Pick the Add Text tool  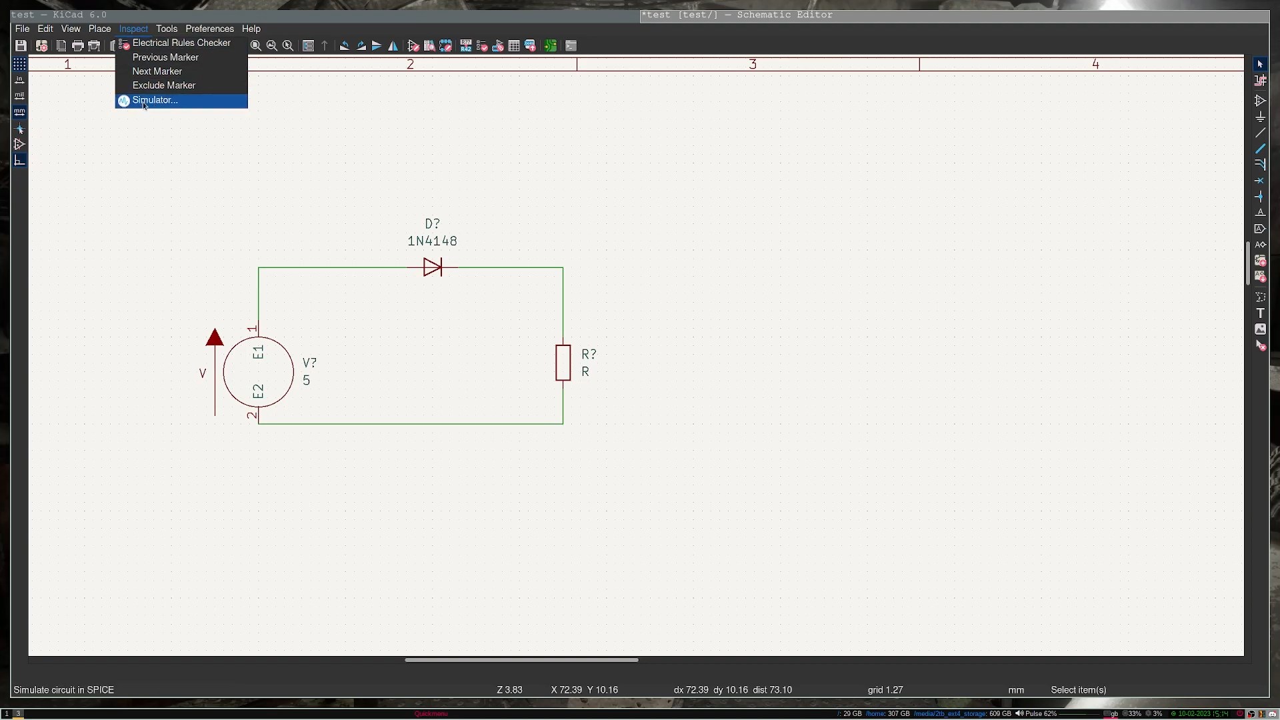(x=1260, y=313)
